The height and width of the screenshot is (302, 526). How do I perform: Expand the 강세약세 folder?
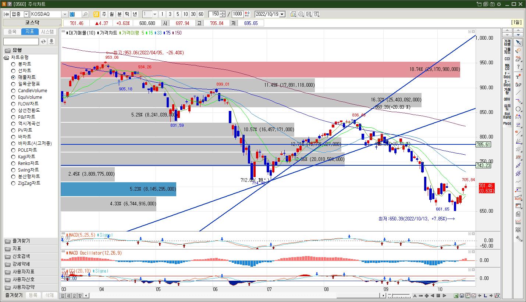(x=31, y=264)
